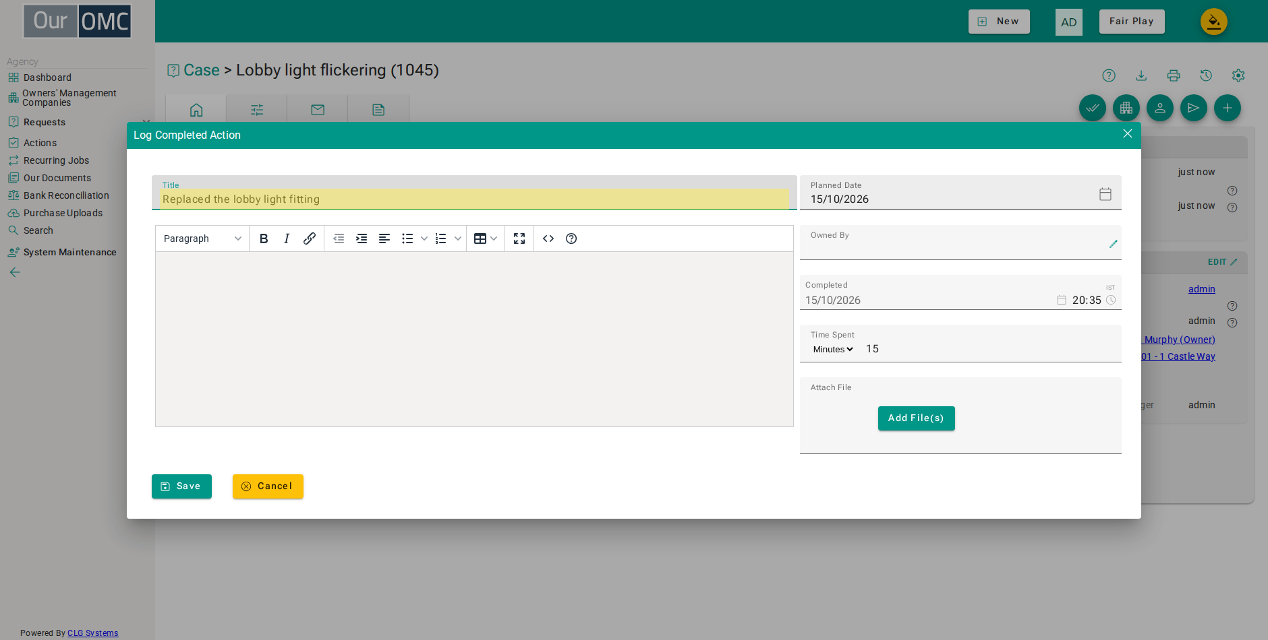Set text alignment with align icon
1268x640 pixels.
pos(384,238)
